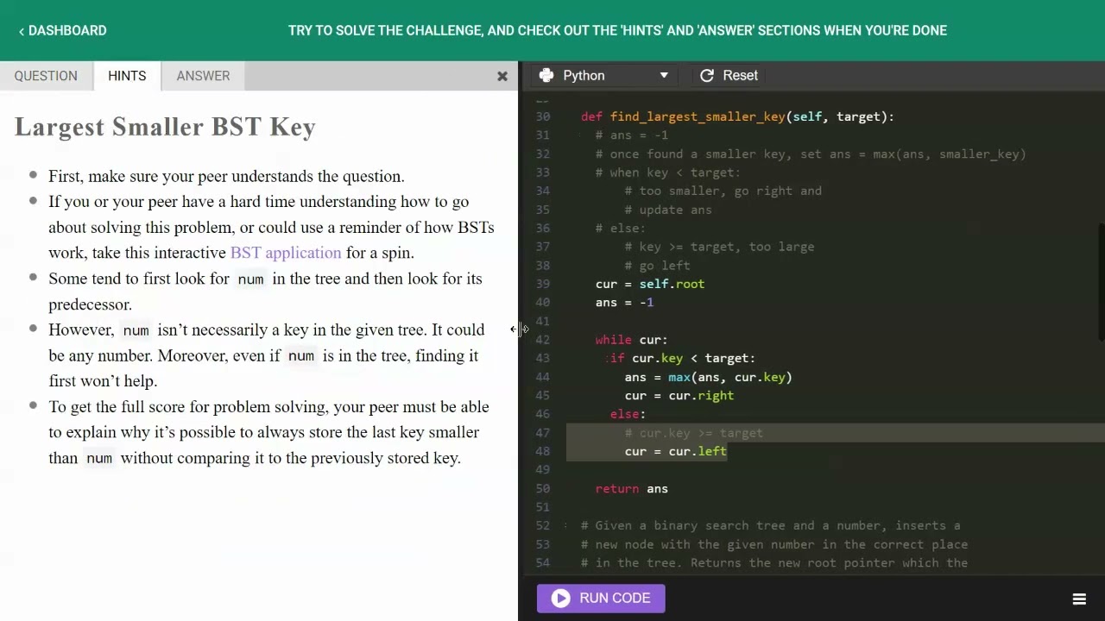Close the hints panel with the X
This screenshot has height=621, width=1105.
(502, 76)
